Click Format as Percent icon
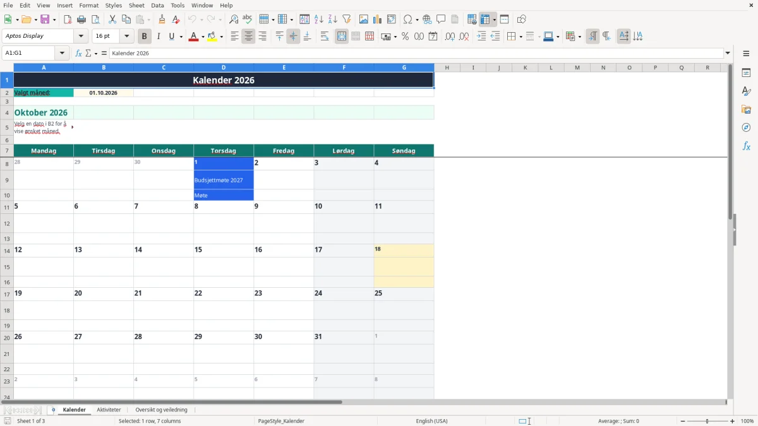 pos(405,37)
